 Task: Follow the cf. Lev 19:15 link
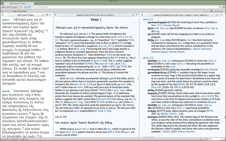tap(107, 46)
